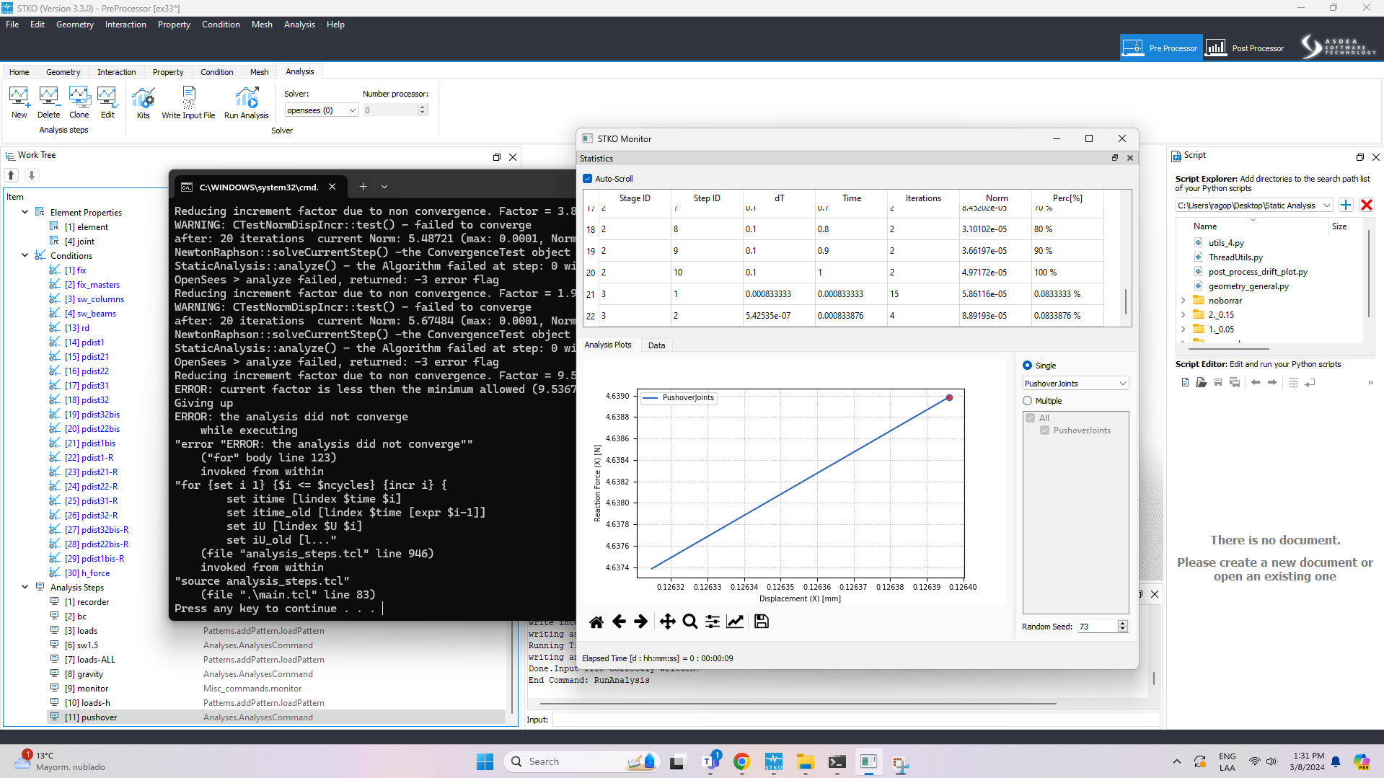The height and width of the screenshot is (778, 1384).
Task: Click the Clone analysis step icon
Action: click(x=79, y=102)
